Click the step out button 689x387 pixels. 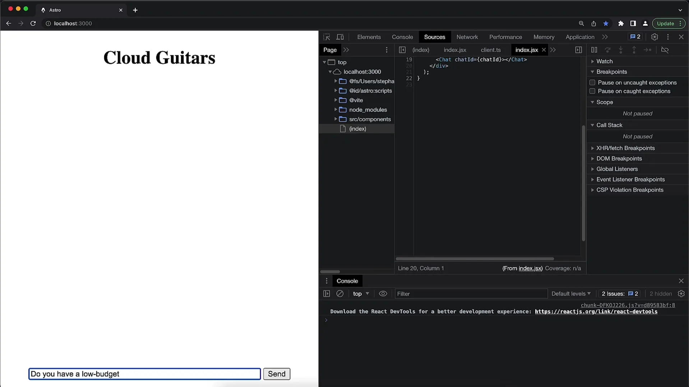coord(634,50)
